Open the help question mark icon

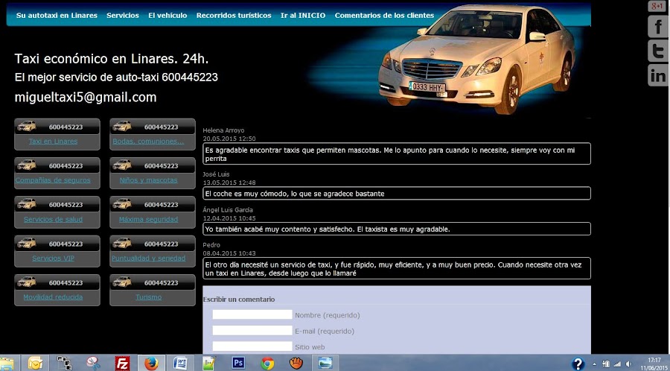(578, 364)
